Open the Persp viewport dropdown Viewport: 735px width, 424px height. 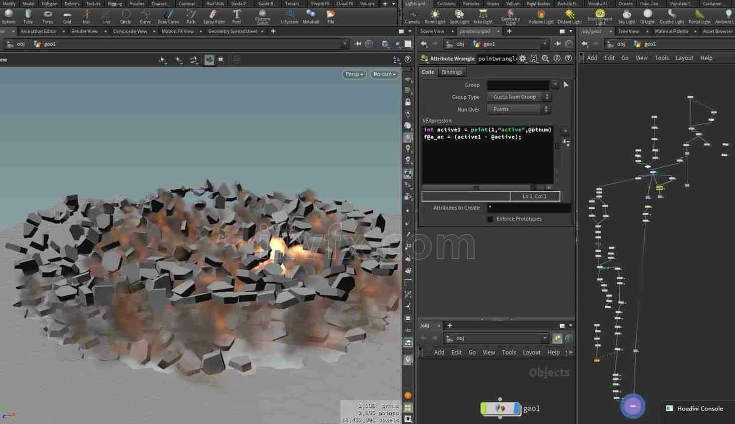tap(354, 74)
